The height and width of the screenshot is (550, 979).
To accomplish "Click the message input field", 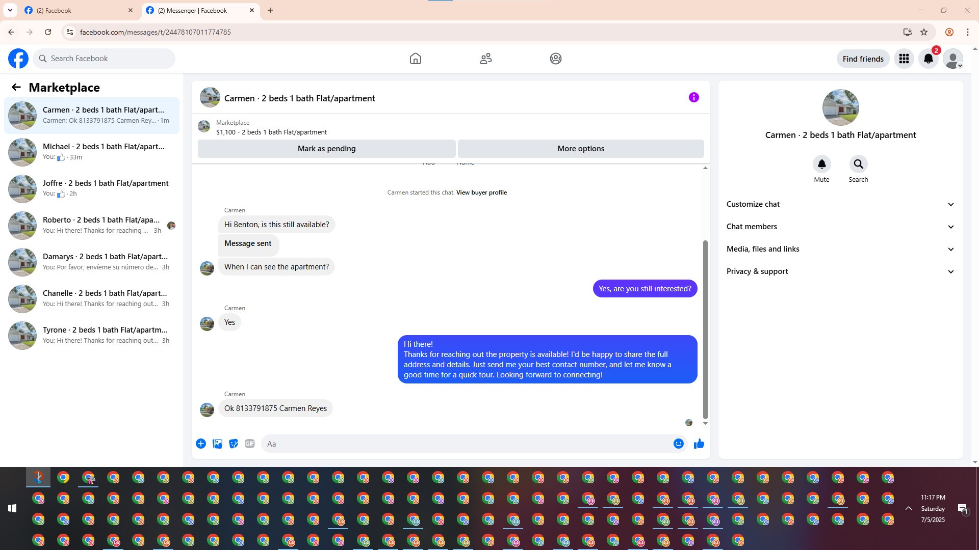I will tap(467, 444).
